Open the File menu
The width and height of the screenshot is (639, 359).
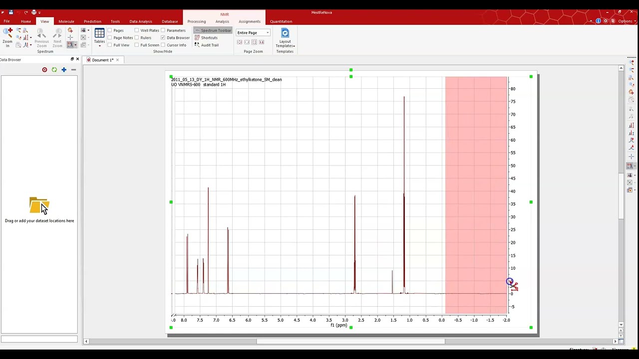pos(7,21)
